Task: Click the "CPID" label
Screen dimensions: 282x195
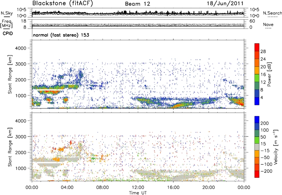Action: point(8,33)
